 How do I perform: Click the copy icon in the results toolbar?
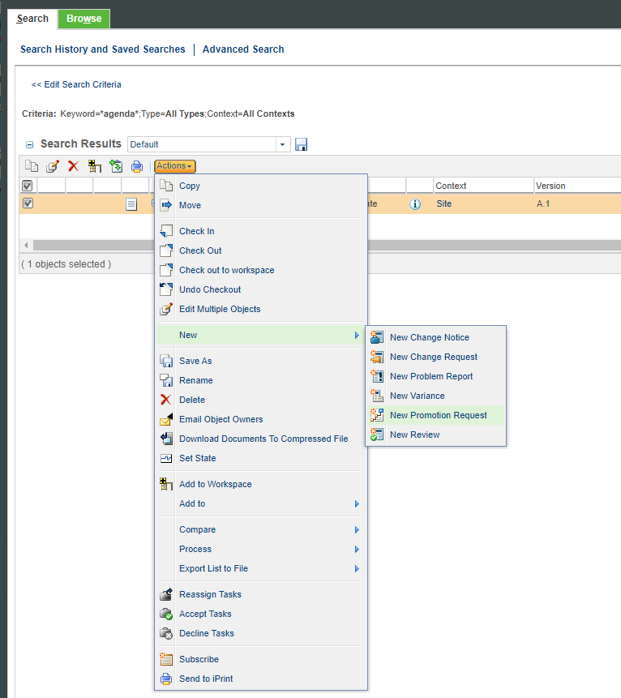click(32, 166)
